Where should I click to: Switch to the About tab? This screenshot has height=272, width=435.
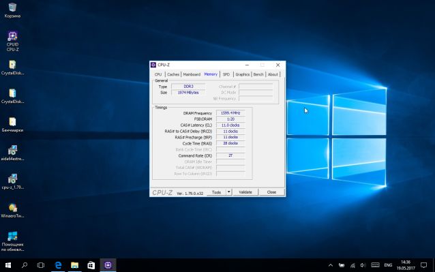click(x=273, y=74)
